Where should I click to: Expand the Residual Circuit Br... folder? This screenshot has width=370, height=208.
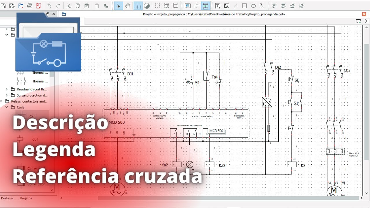(7, 89)
